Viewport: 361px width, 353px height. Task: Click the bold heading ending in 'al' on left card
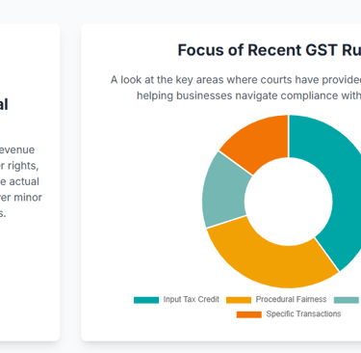point(4,104)
